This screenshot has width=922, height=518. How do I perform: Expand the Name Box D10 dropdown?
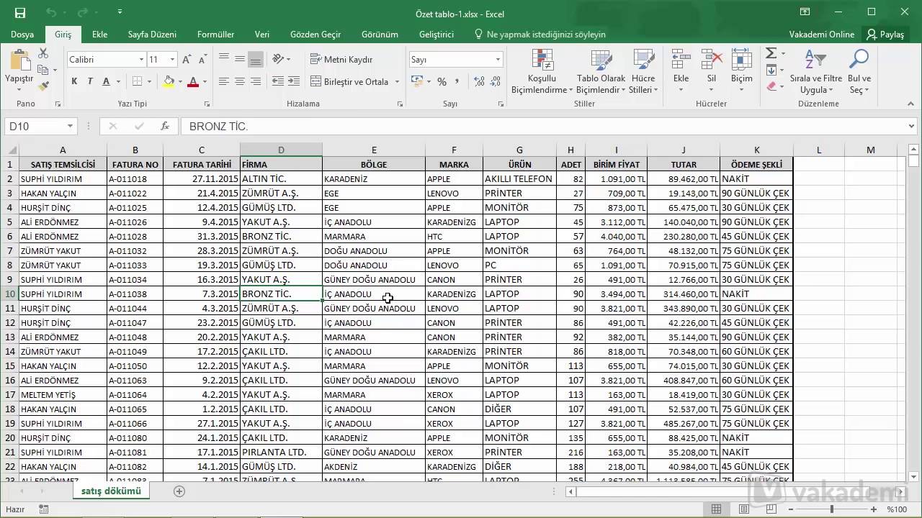pos(70,126)
